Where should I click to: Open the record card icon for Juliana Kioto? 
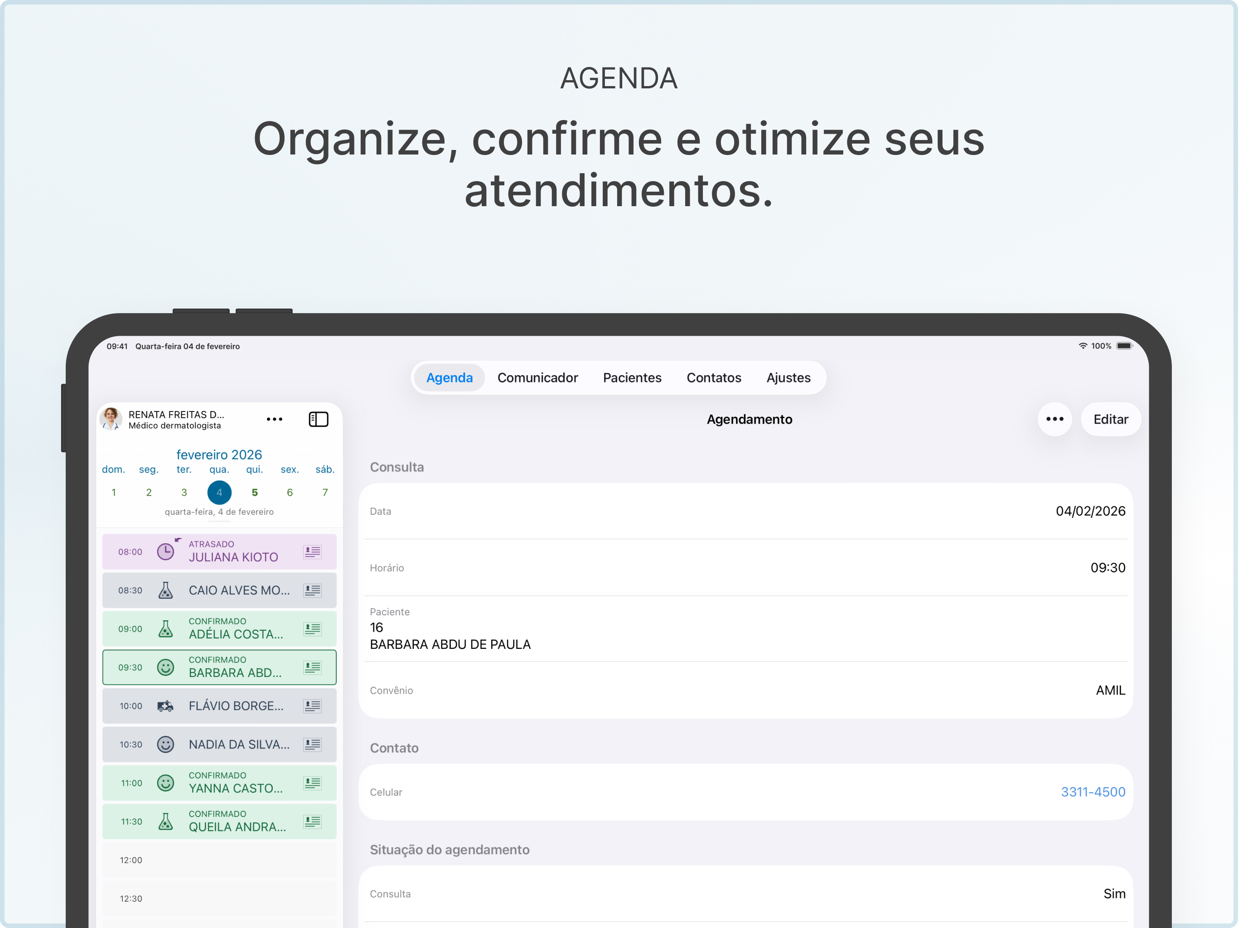point(312,552)
